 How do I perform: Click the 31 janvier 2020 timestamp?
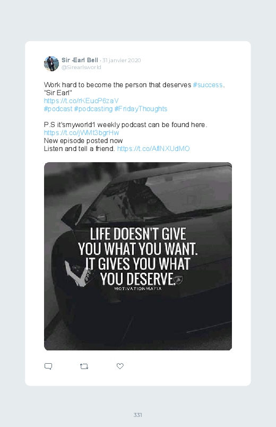[x=122, y=61]
